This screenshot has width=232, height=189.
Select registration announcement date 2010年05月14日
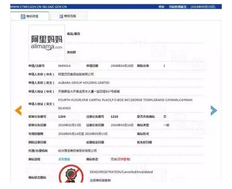(x=122, y=125)
